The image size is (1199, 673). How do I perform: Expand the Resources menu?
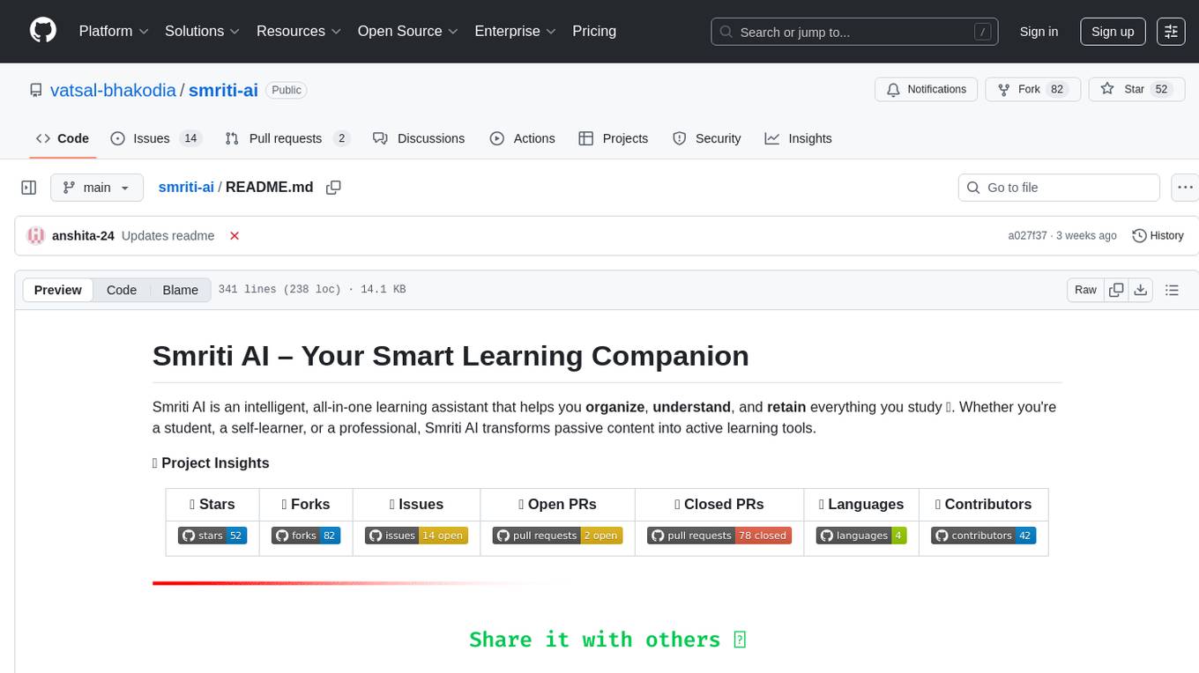coord(299,31)
